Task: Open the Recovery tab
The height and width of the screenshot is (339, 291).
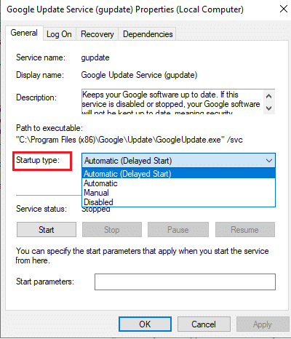Action: point(97,34)
